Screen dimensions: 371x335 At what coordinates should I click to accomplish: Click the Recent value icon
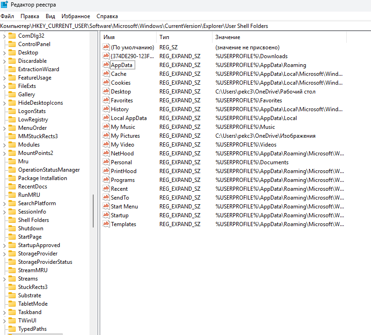pos(106,188)
